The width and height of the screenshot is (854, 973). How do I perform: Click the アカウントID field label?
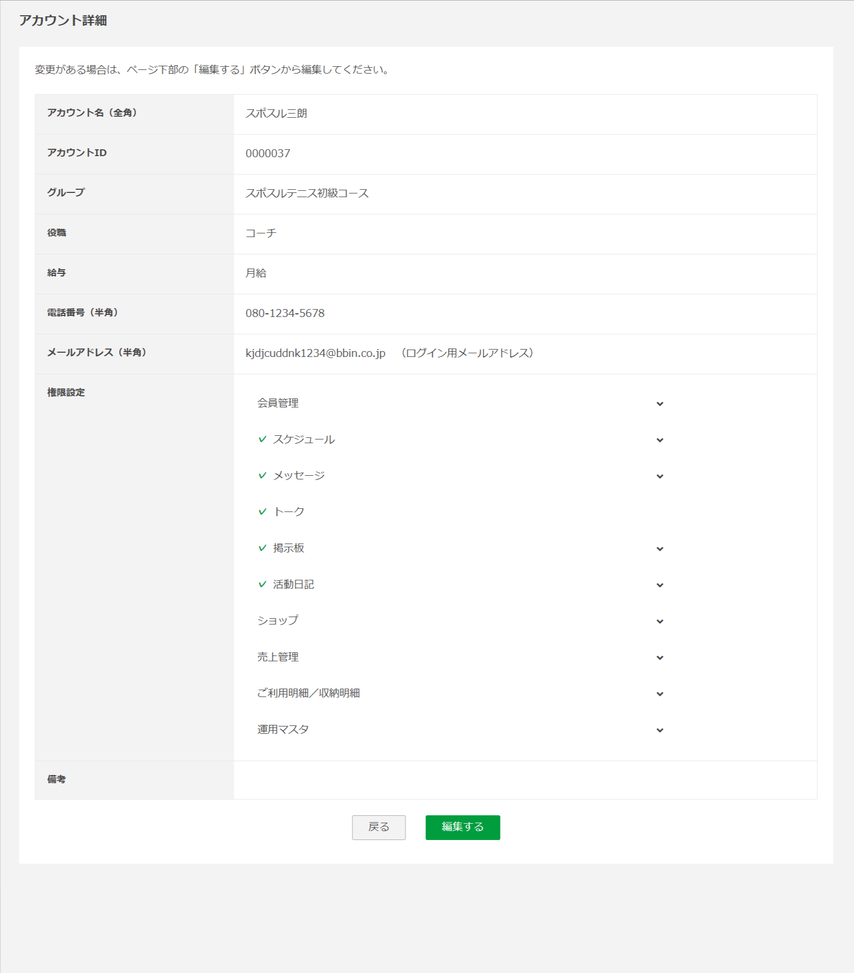click(x=77, y=152)
